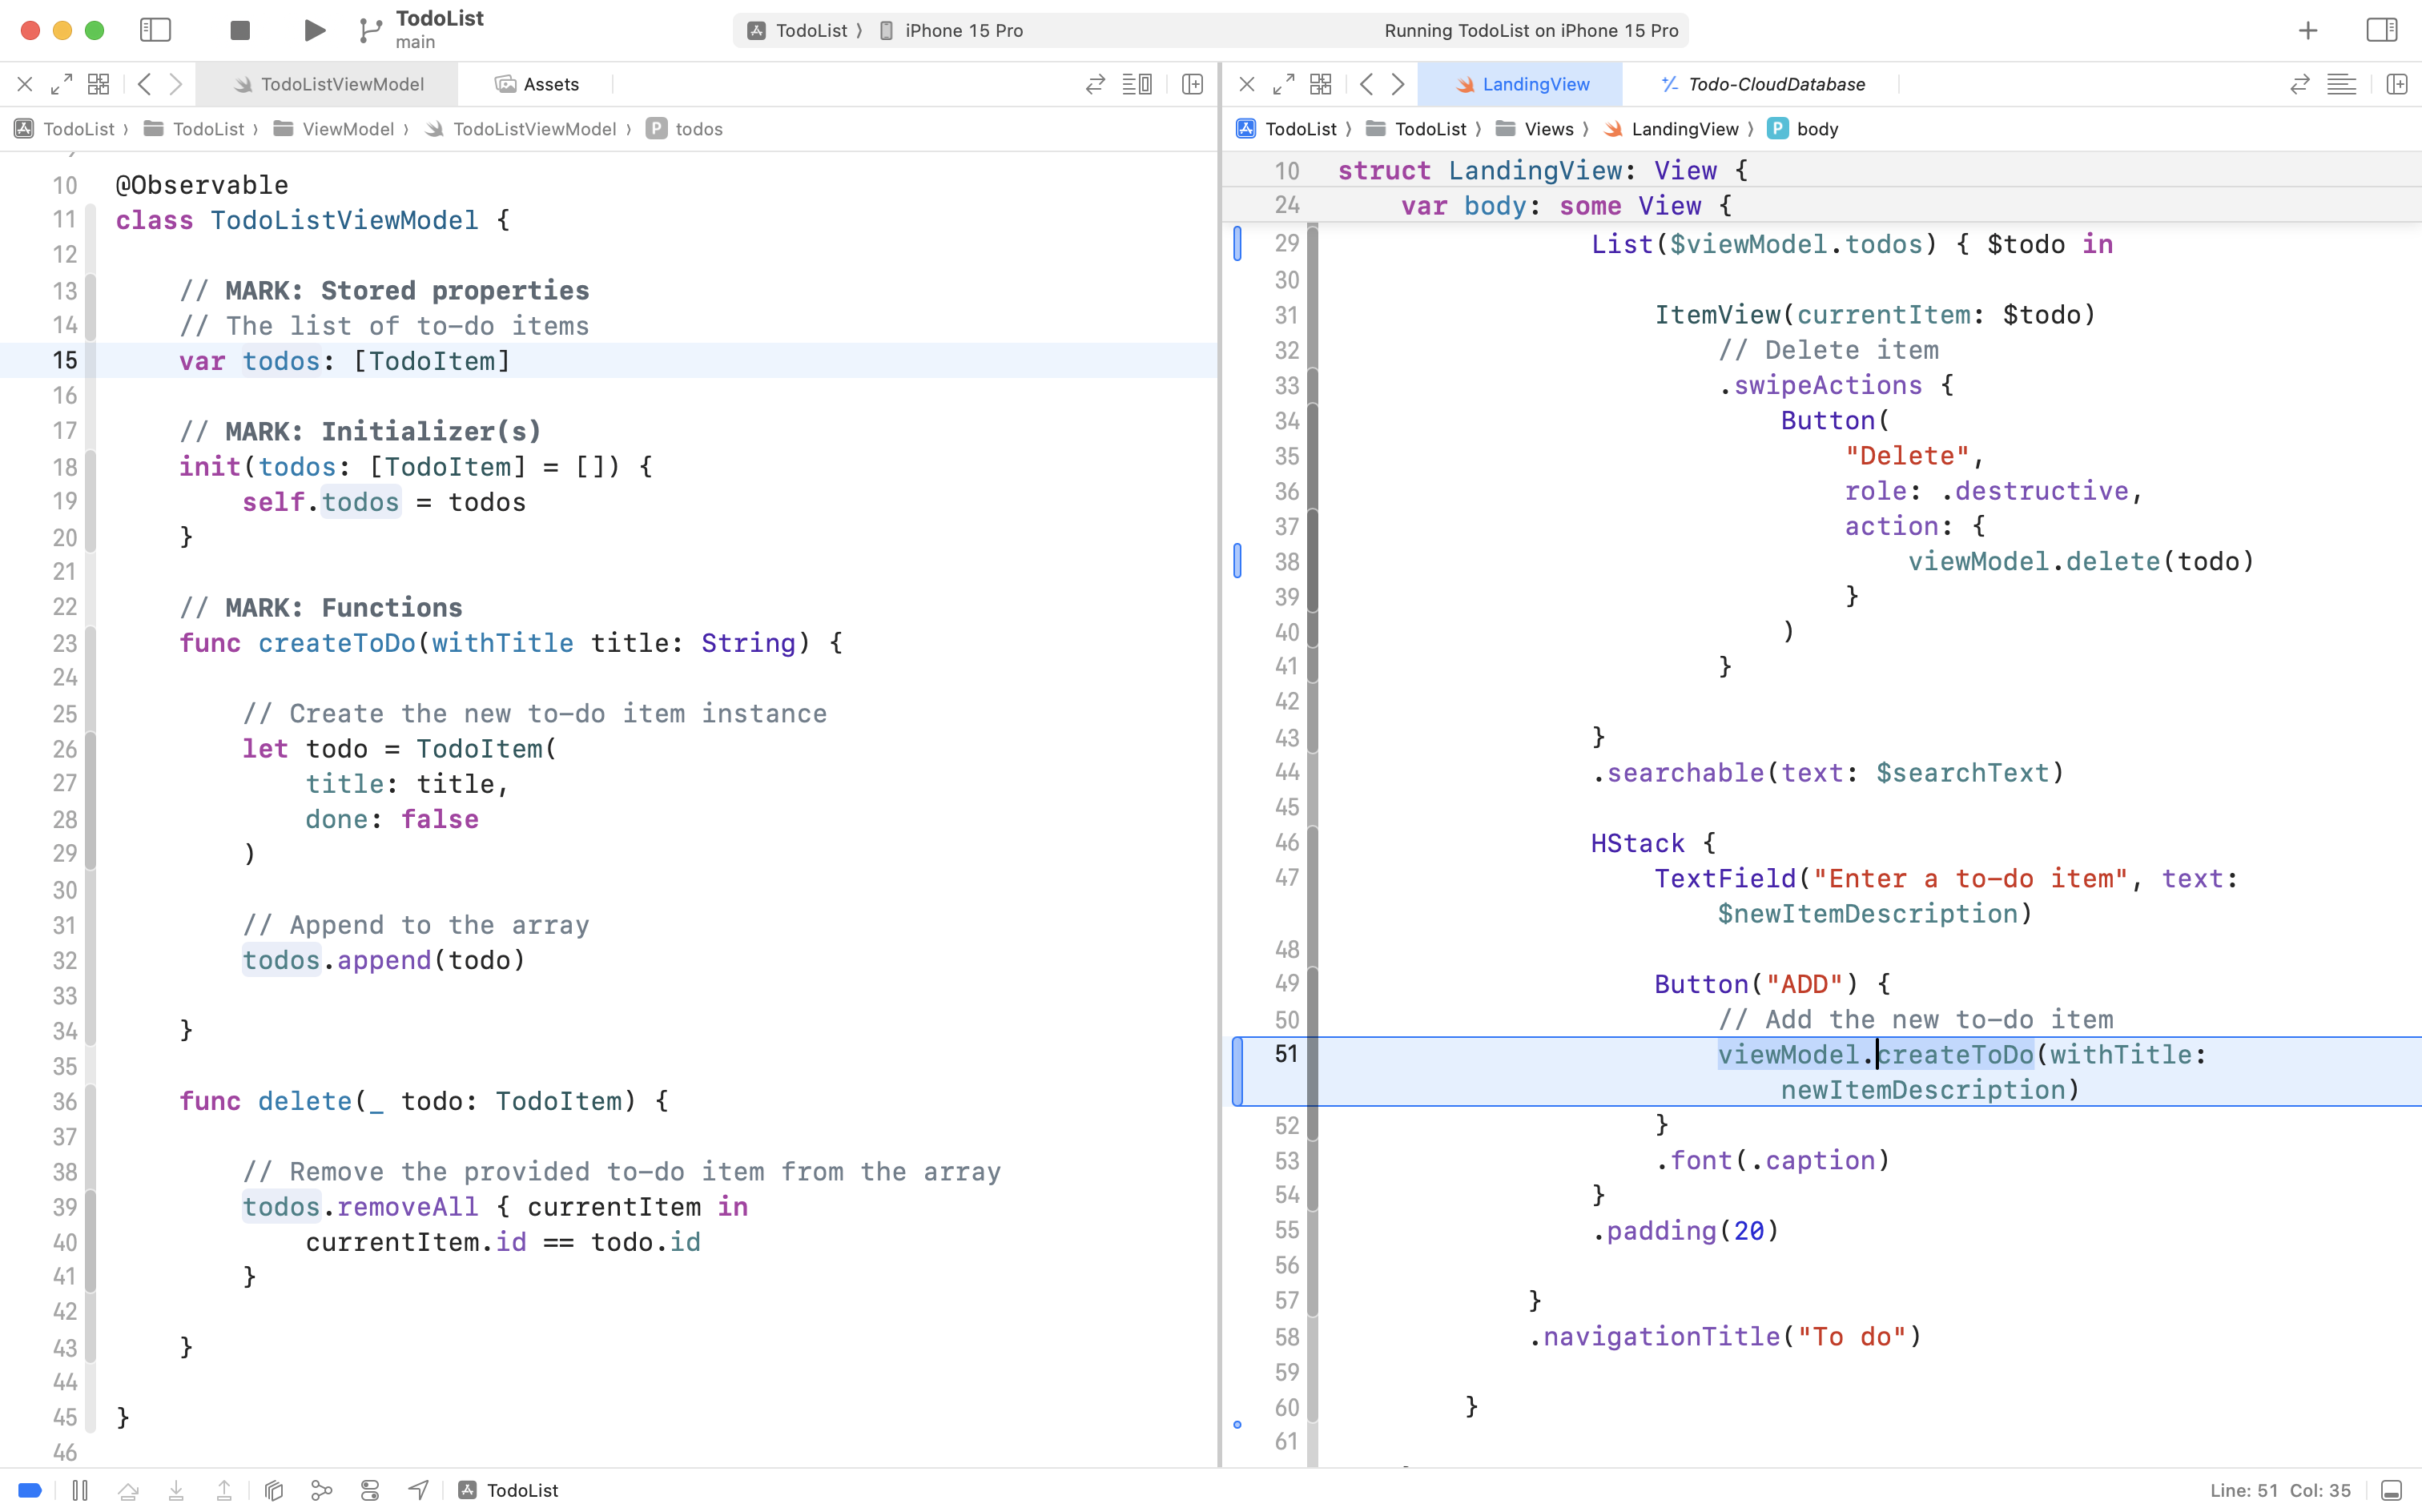Run TodoList with the play button
The height and width of the screenshot is (1512, 2422).
pos(313,30)
